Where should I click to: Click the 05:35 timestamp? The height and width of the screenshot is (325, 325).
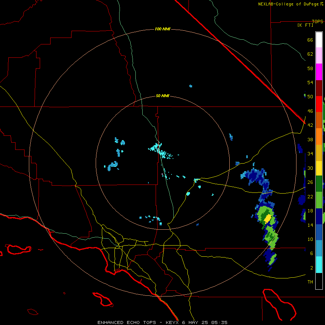click(220, 322)
